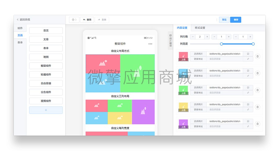Open image picker icon for purple row

pyautogui.click(x=248, y=121)
